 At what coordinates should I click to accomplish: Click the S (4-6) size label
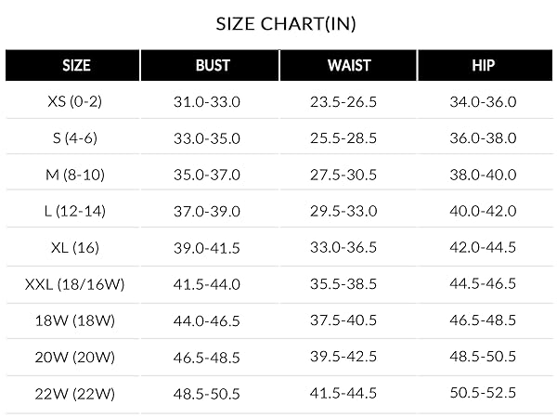pyautogui.click(x=75, y=137)
